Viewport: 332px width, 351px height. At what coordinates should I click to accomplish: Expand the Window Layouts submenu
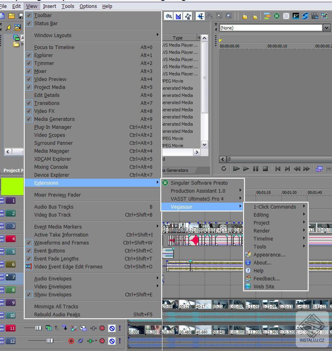coord(93,35)
